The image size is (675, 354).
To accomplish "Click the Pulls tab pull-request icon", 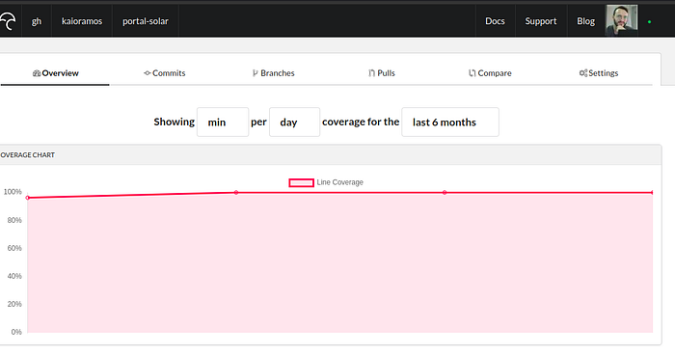I will click(x=371, y=73).
